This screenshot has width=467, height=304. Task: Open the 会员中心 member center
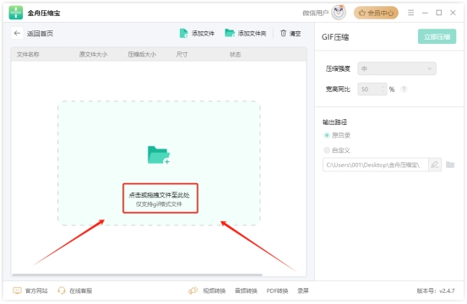pyautogui.click(x=376, y=13)
